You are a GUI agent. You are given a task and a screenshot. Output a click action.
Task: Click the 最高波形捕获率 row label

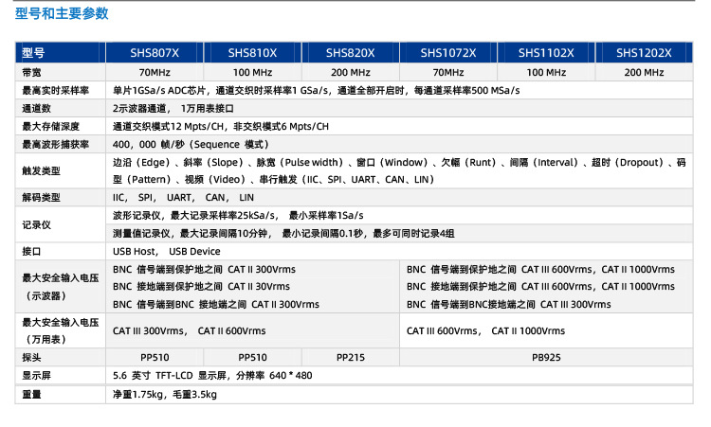(55, 145)
